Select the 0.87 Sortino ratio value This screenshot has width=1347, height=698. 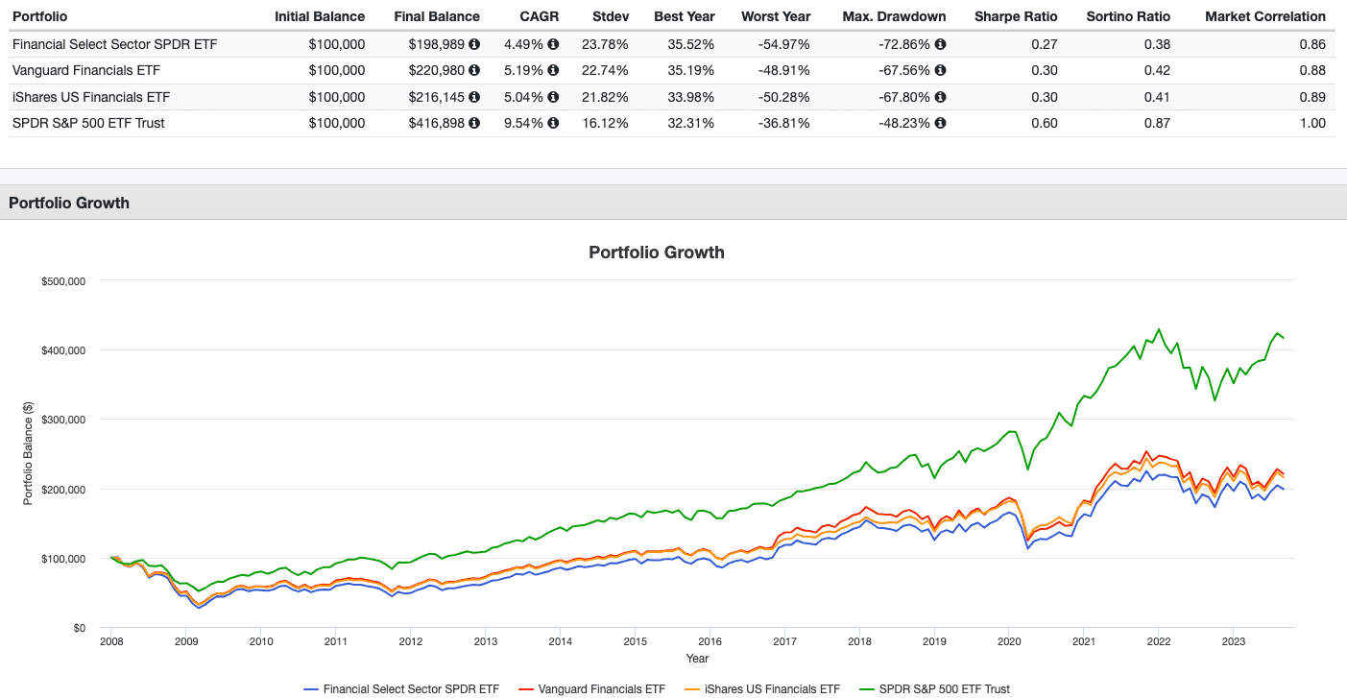(1157, 123)
